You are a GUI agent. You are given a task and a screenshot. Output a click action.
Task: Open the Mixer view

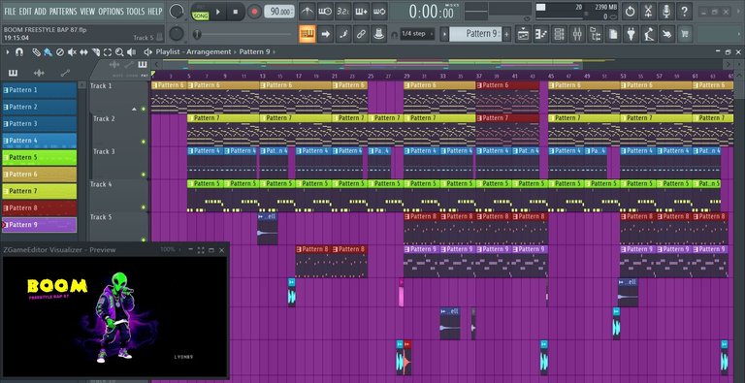tap(577, 34)
